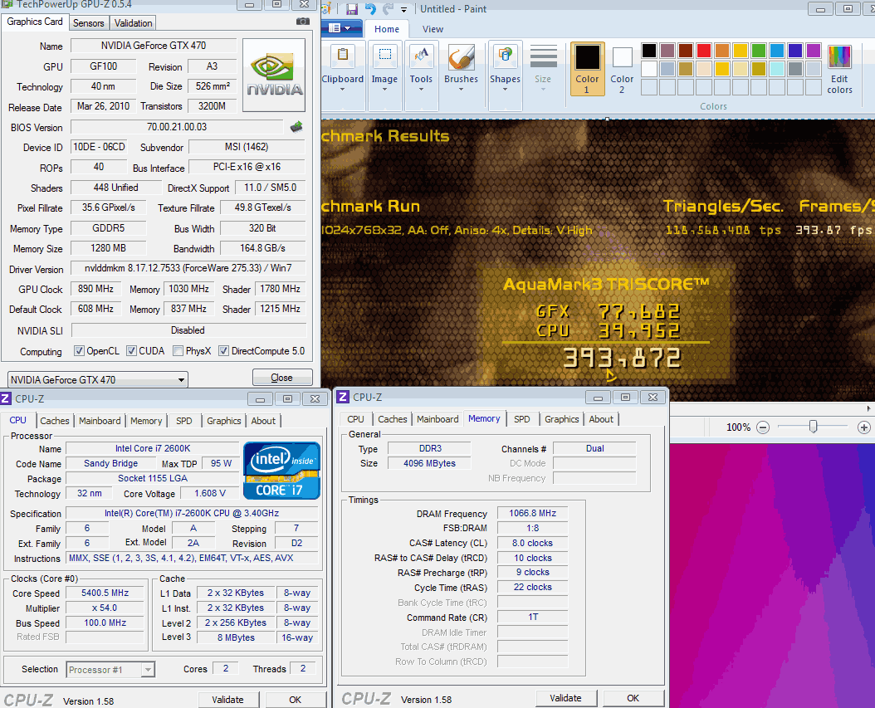875x708 pixels.
Task: Switch to the Paint View tab
Action: click(433, 29)
